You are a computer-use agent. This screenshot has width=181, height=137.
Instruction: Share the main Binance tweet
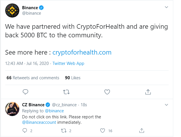148,92
